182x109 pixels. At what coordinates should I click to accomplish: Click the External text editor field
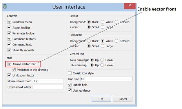pyautogui.click(x=48, y=87)
